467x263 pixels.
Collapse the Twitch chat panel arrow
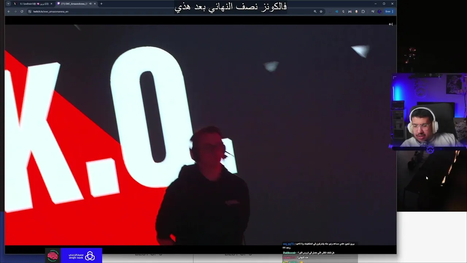pos(391,24)
